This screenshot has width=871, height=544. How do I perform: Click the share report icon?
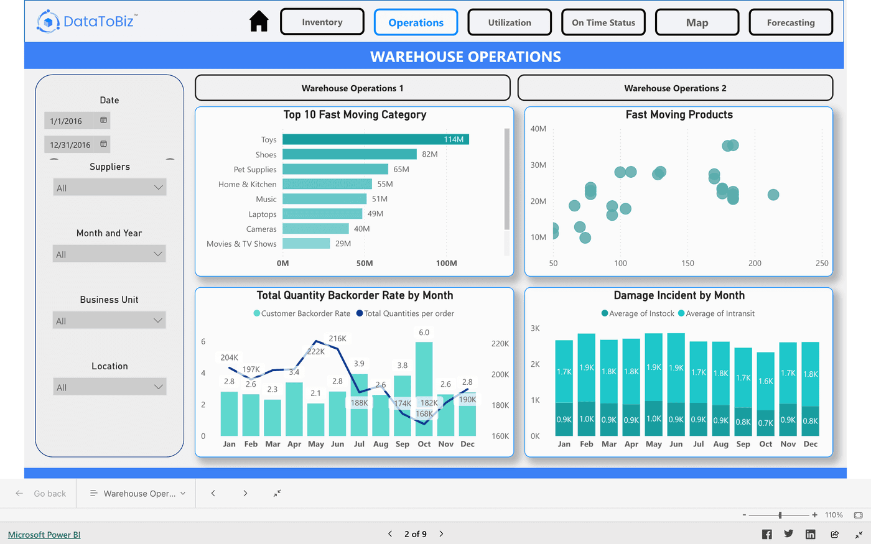coord(834,534)
